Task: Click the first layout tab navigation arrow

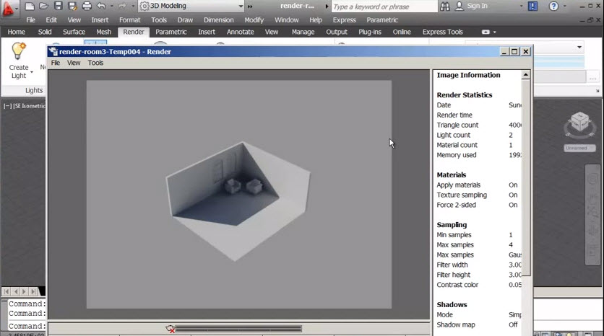Action: pos(7,291)
